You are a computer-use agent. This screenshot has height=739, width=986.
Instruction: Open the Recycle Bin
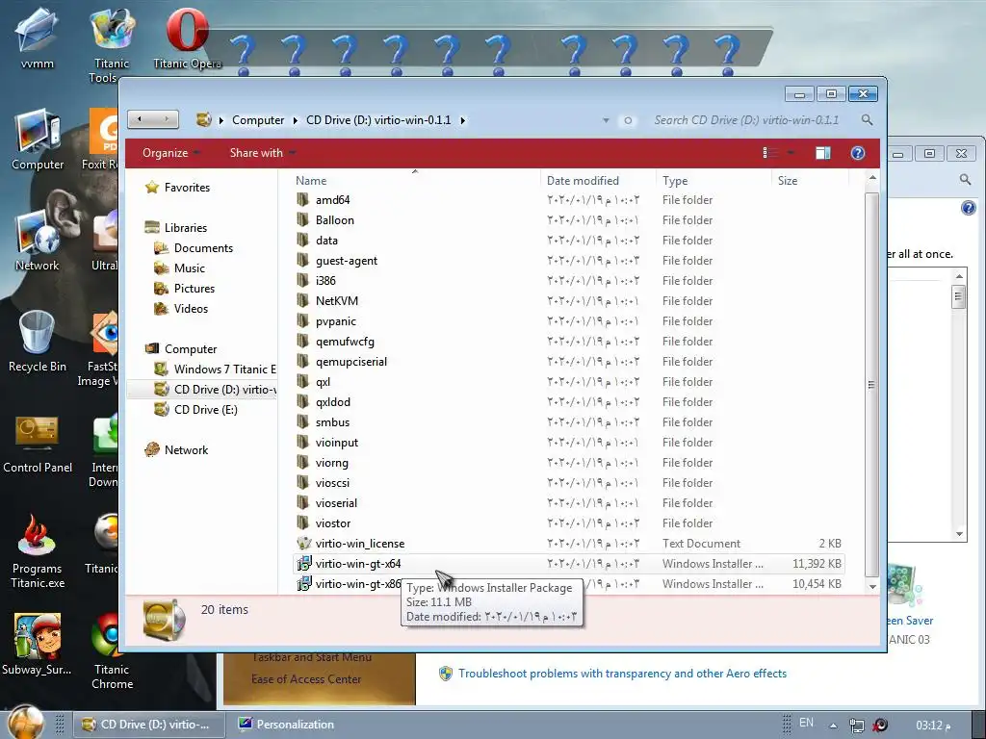pyautogui.click(x=38, y=342)
